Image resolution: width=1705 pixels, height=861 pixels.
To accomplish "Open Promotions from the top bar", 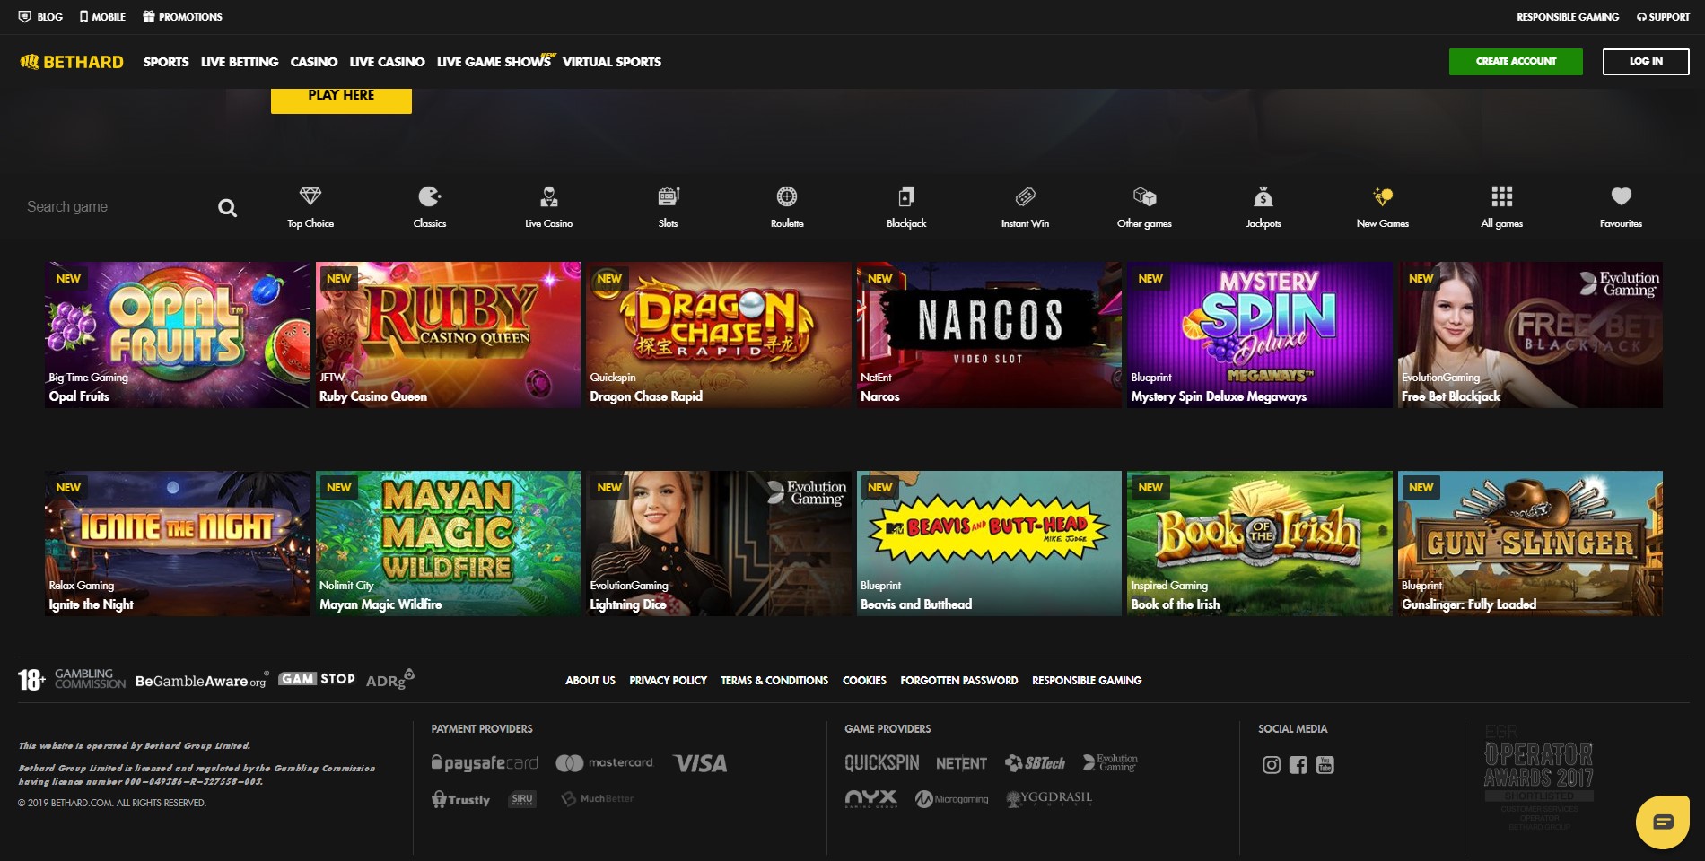I will point(182,17).
